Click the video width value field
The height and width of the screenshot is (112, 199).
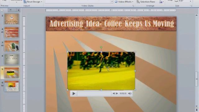pos(184,1)
